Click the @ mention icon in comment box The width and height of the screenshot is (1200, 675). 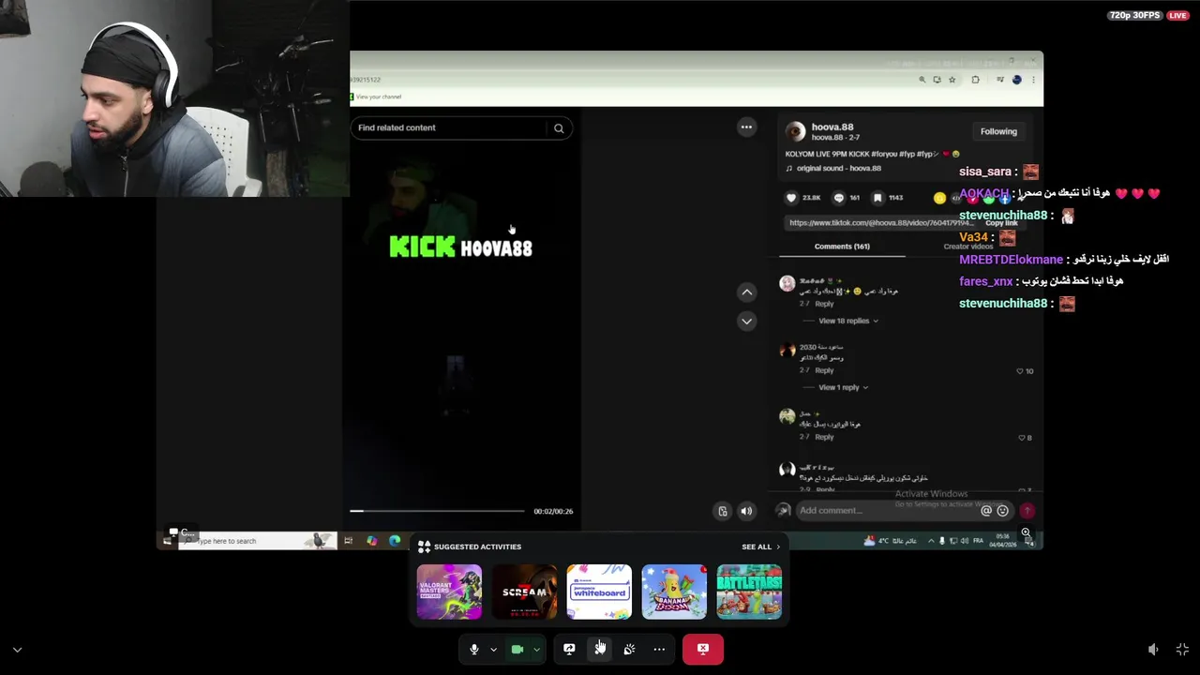point(986,511)
